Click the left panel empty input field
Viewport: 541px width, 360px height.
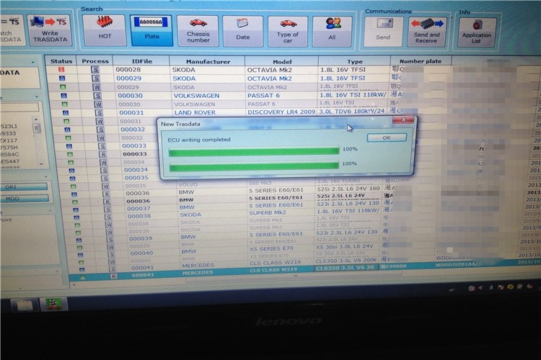(x=19, y=107)
